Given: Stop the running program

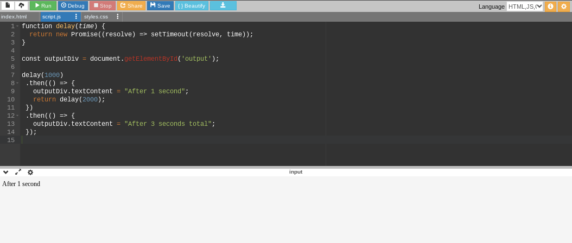Looking at the screenshot, I should pyautogui.click(x=103, y=5).
